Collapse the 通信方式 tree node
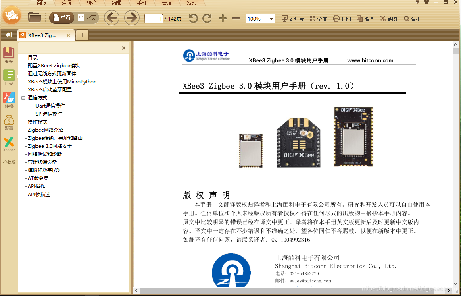 point(23,98)
